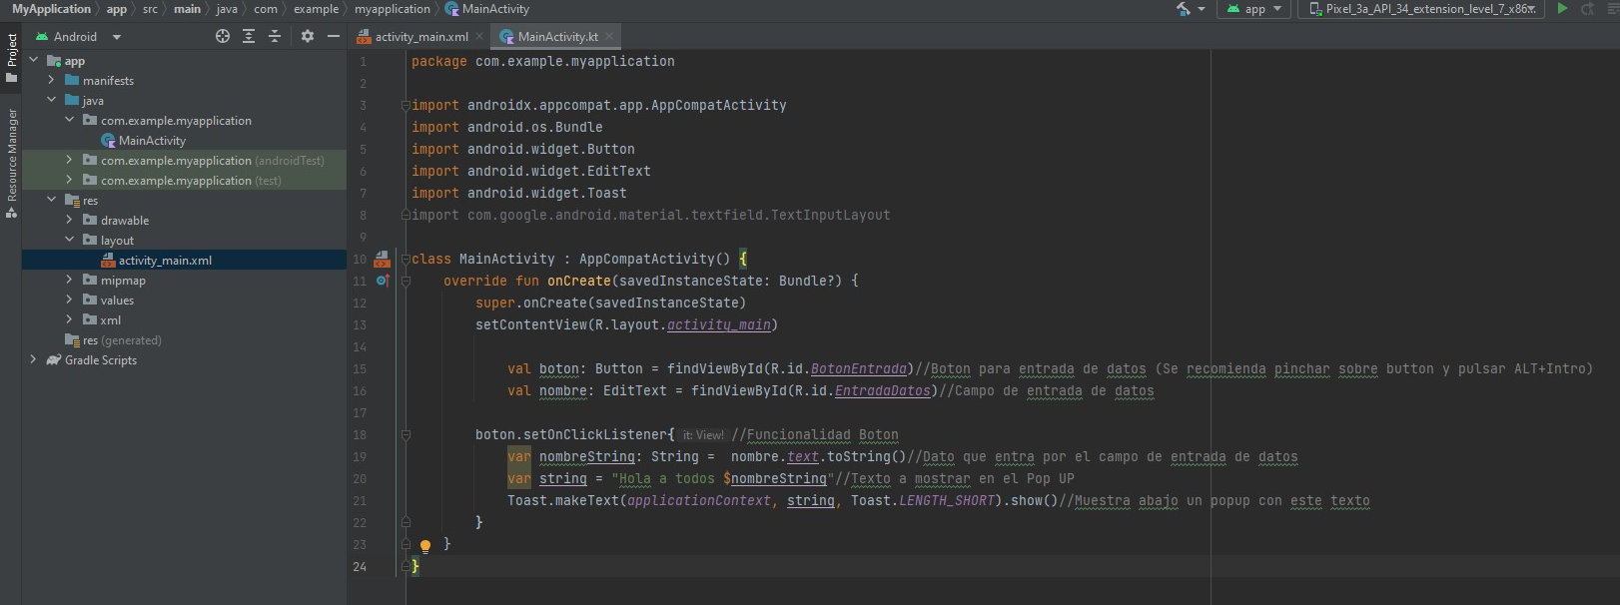Hide the Project panel with minus icon
The height and width of the screenshot is (605, 1620).
pos(334,36)
